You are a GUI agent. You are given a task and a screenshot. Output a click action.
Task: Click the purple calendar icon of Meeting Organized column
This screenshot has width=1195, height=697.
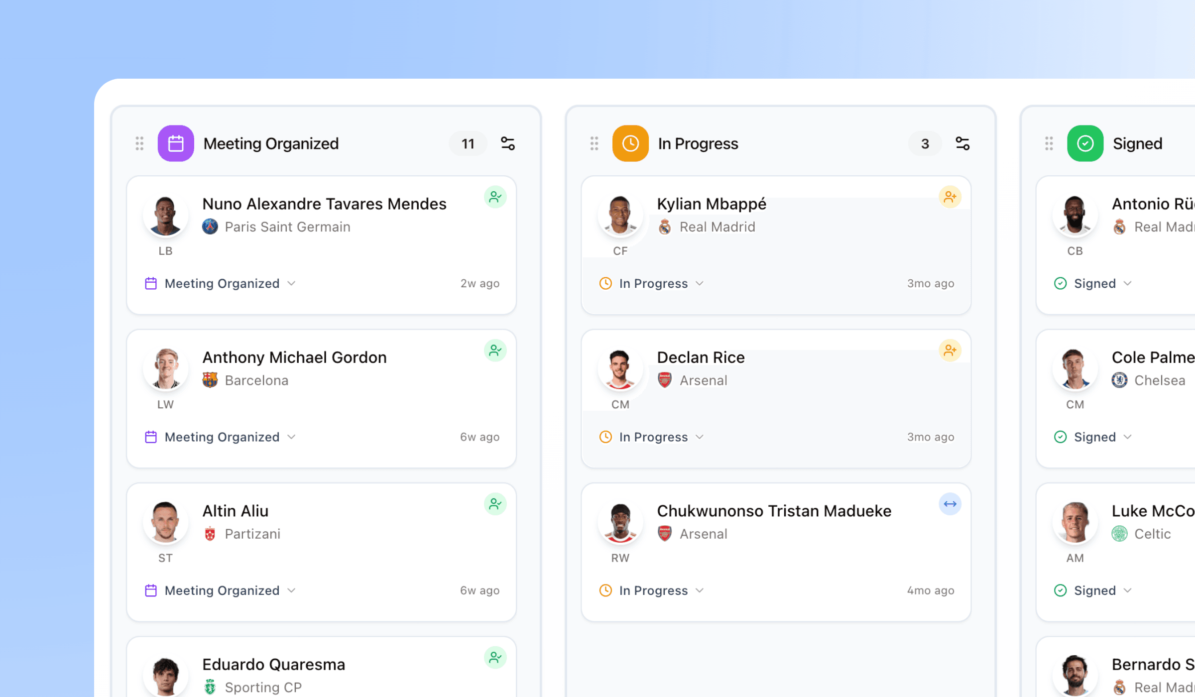(x=176, y=143)
